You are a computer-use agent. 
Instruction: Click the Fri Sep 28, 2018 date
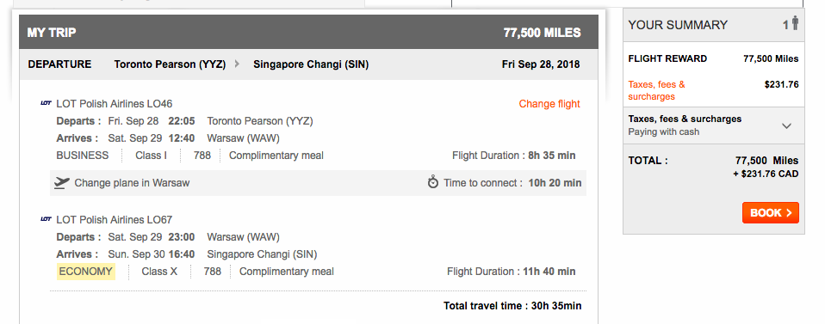[x=541, y=64]
